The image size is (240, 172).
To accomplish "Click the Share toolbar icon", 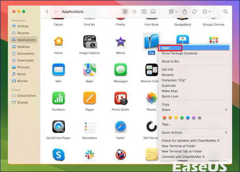I will [x=184, y=12].
